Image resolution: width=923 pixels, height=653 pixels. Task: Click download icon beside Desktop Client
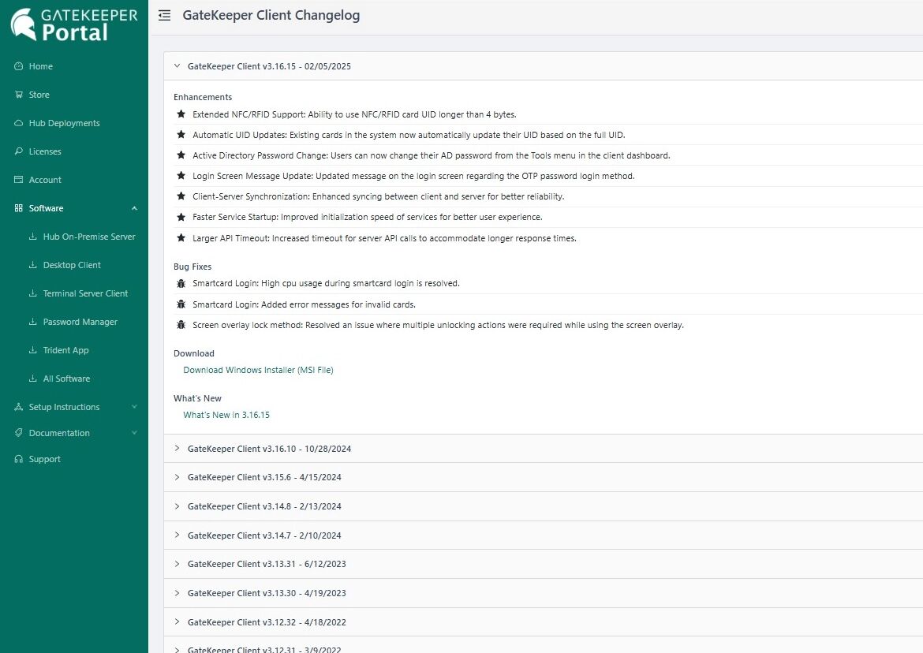(x=33, y=265)
